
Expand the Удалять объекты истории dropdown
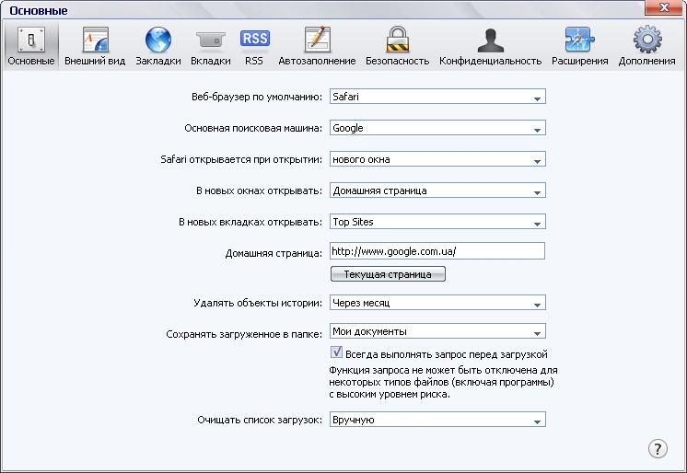(437, 303)
